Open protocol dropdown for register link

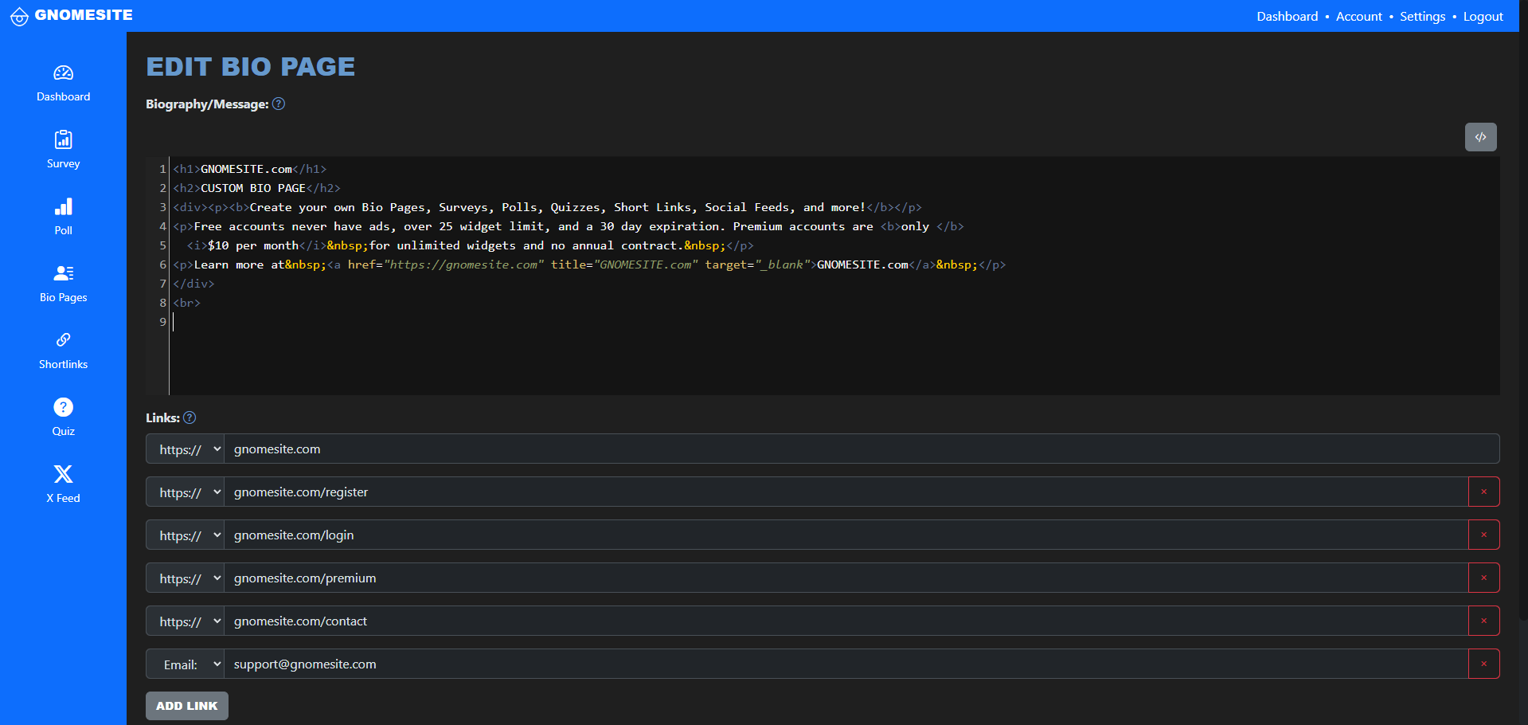pyautogui.click(x=185, y=492)
